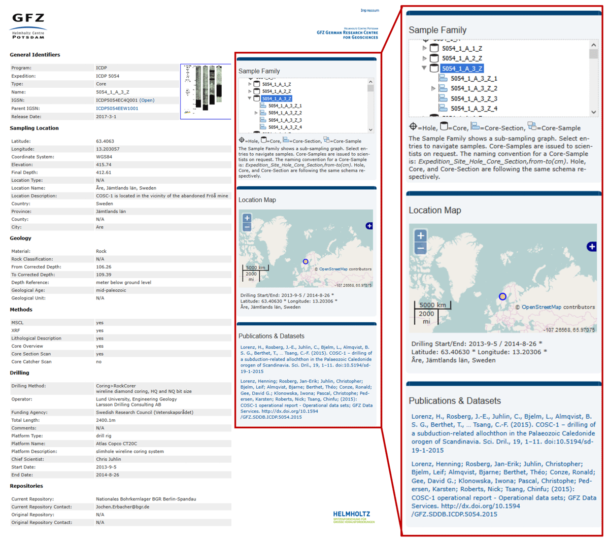Open the Impressum link at the top
Screen dimensions: 609x540
pyautogui.click(x=369, y=10)
